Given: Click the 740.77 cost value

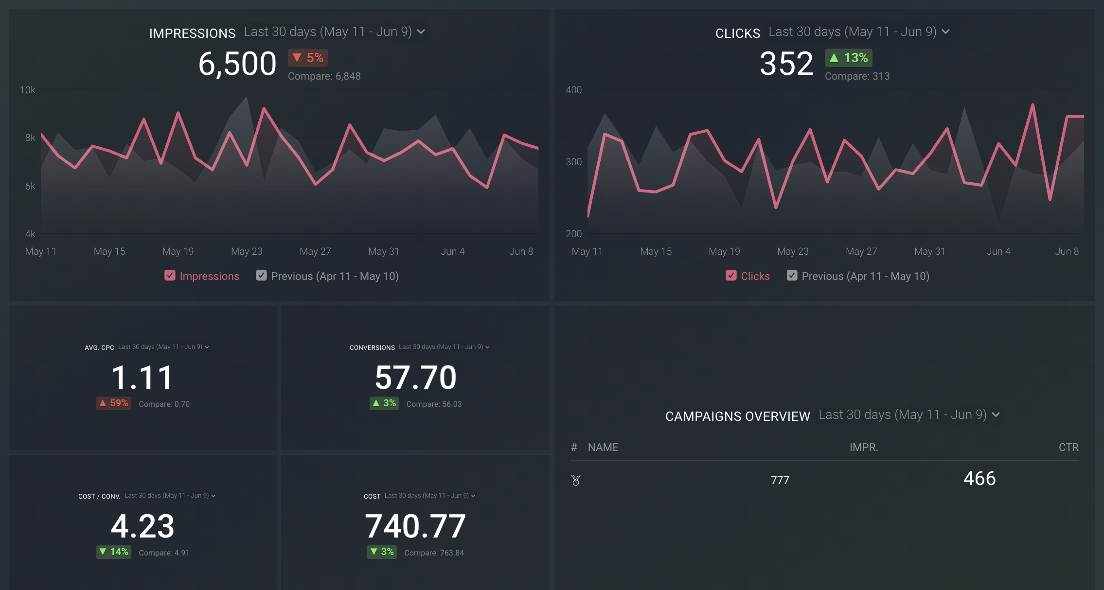Looking at the screenshot, I should pos(415,526).
